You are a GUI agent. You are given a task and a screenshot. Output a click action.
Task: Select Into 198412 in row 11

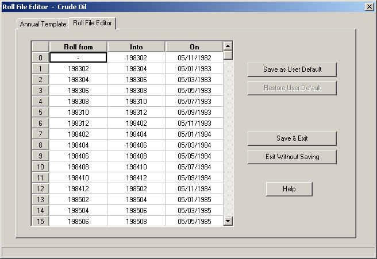(136, 178)
